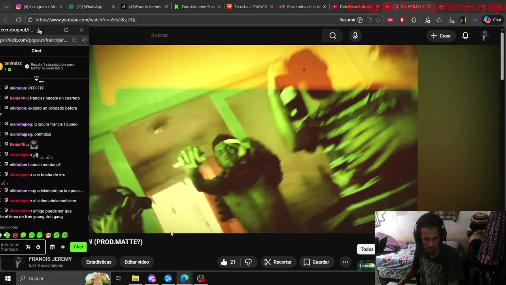This screenshot has width=506, height=285.
Task: Collapse the Kick chat leaderboard arrow
Action: [x=36, y=78]
